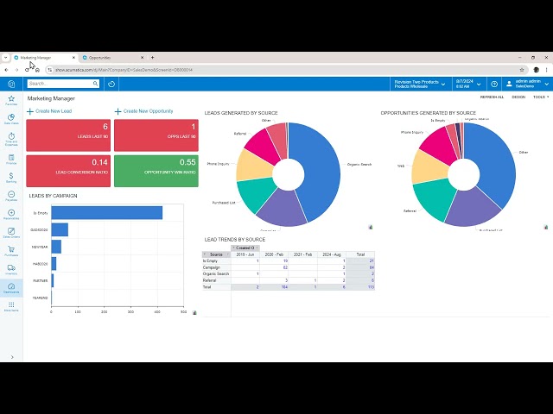553x414 pixels.
Task: Switch to the Marketing Manager browser tab
Action: pyautogui.click(x=44, y=58)
